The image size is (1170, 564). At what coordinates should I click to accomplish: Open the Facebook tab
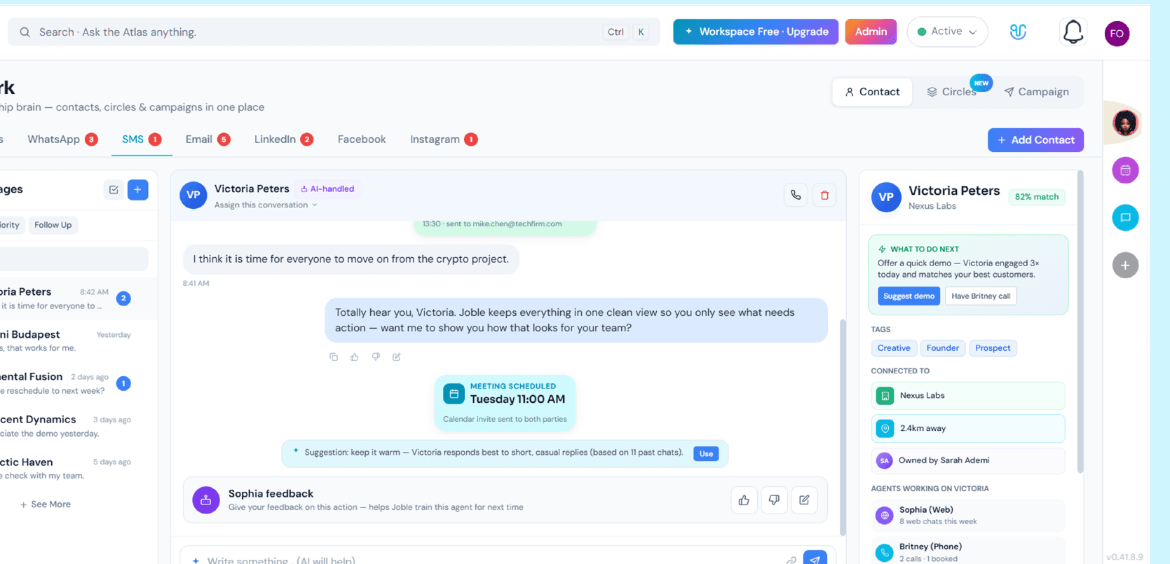click(x=362, y=139)
